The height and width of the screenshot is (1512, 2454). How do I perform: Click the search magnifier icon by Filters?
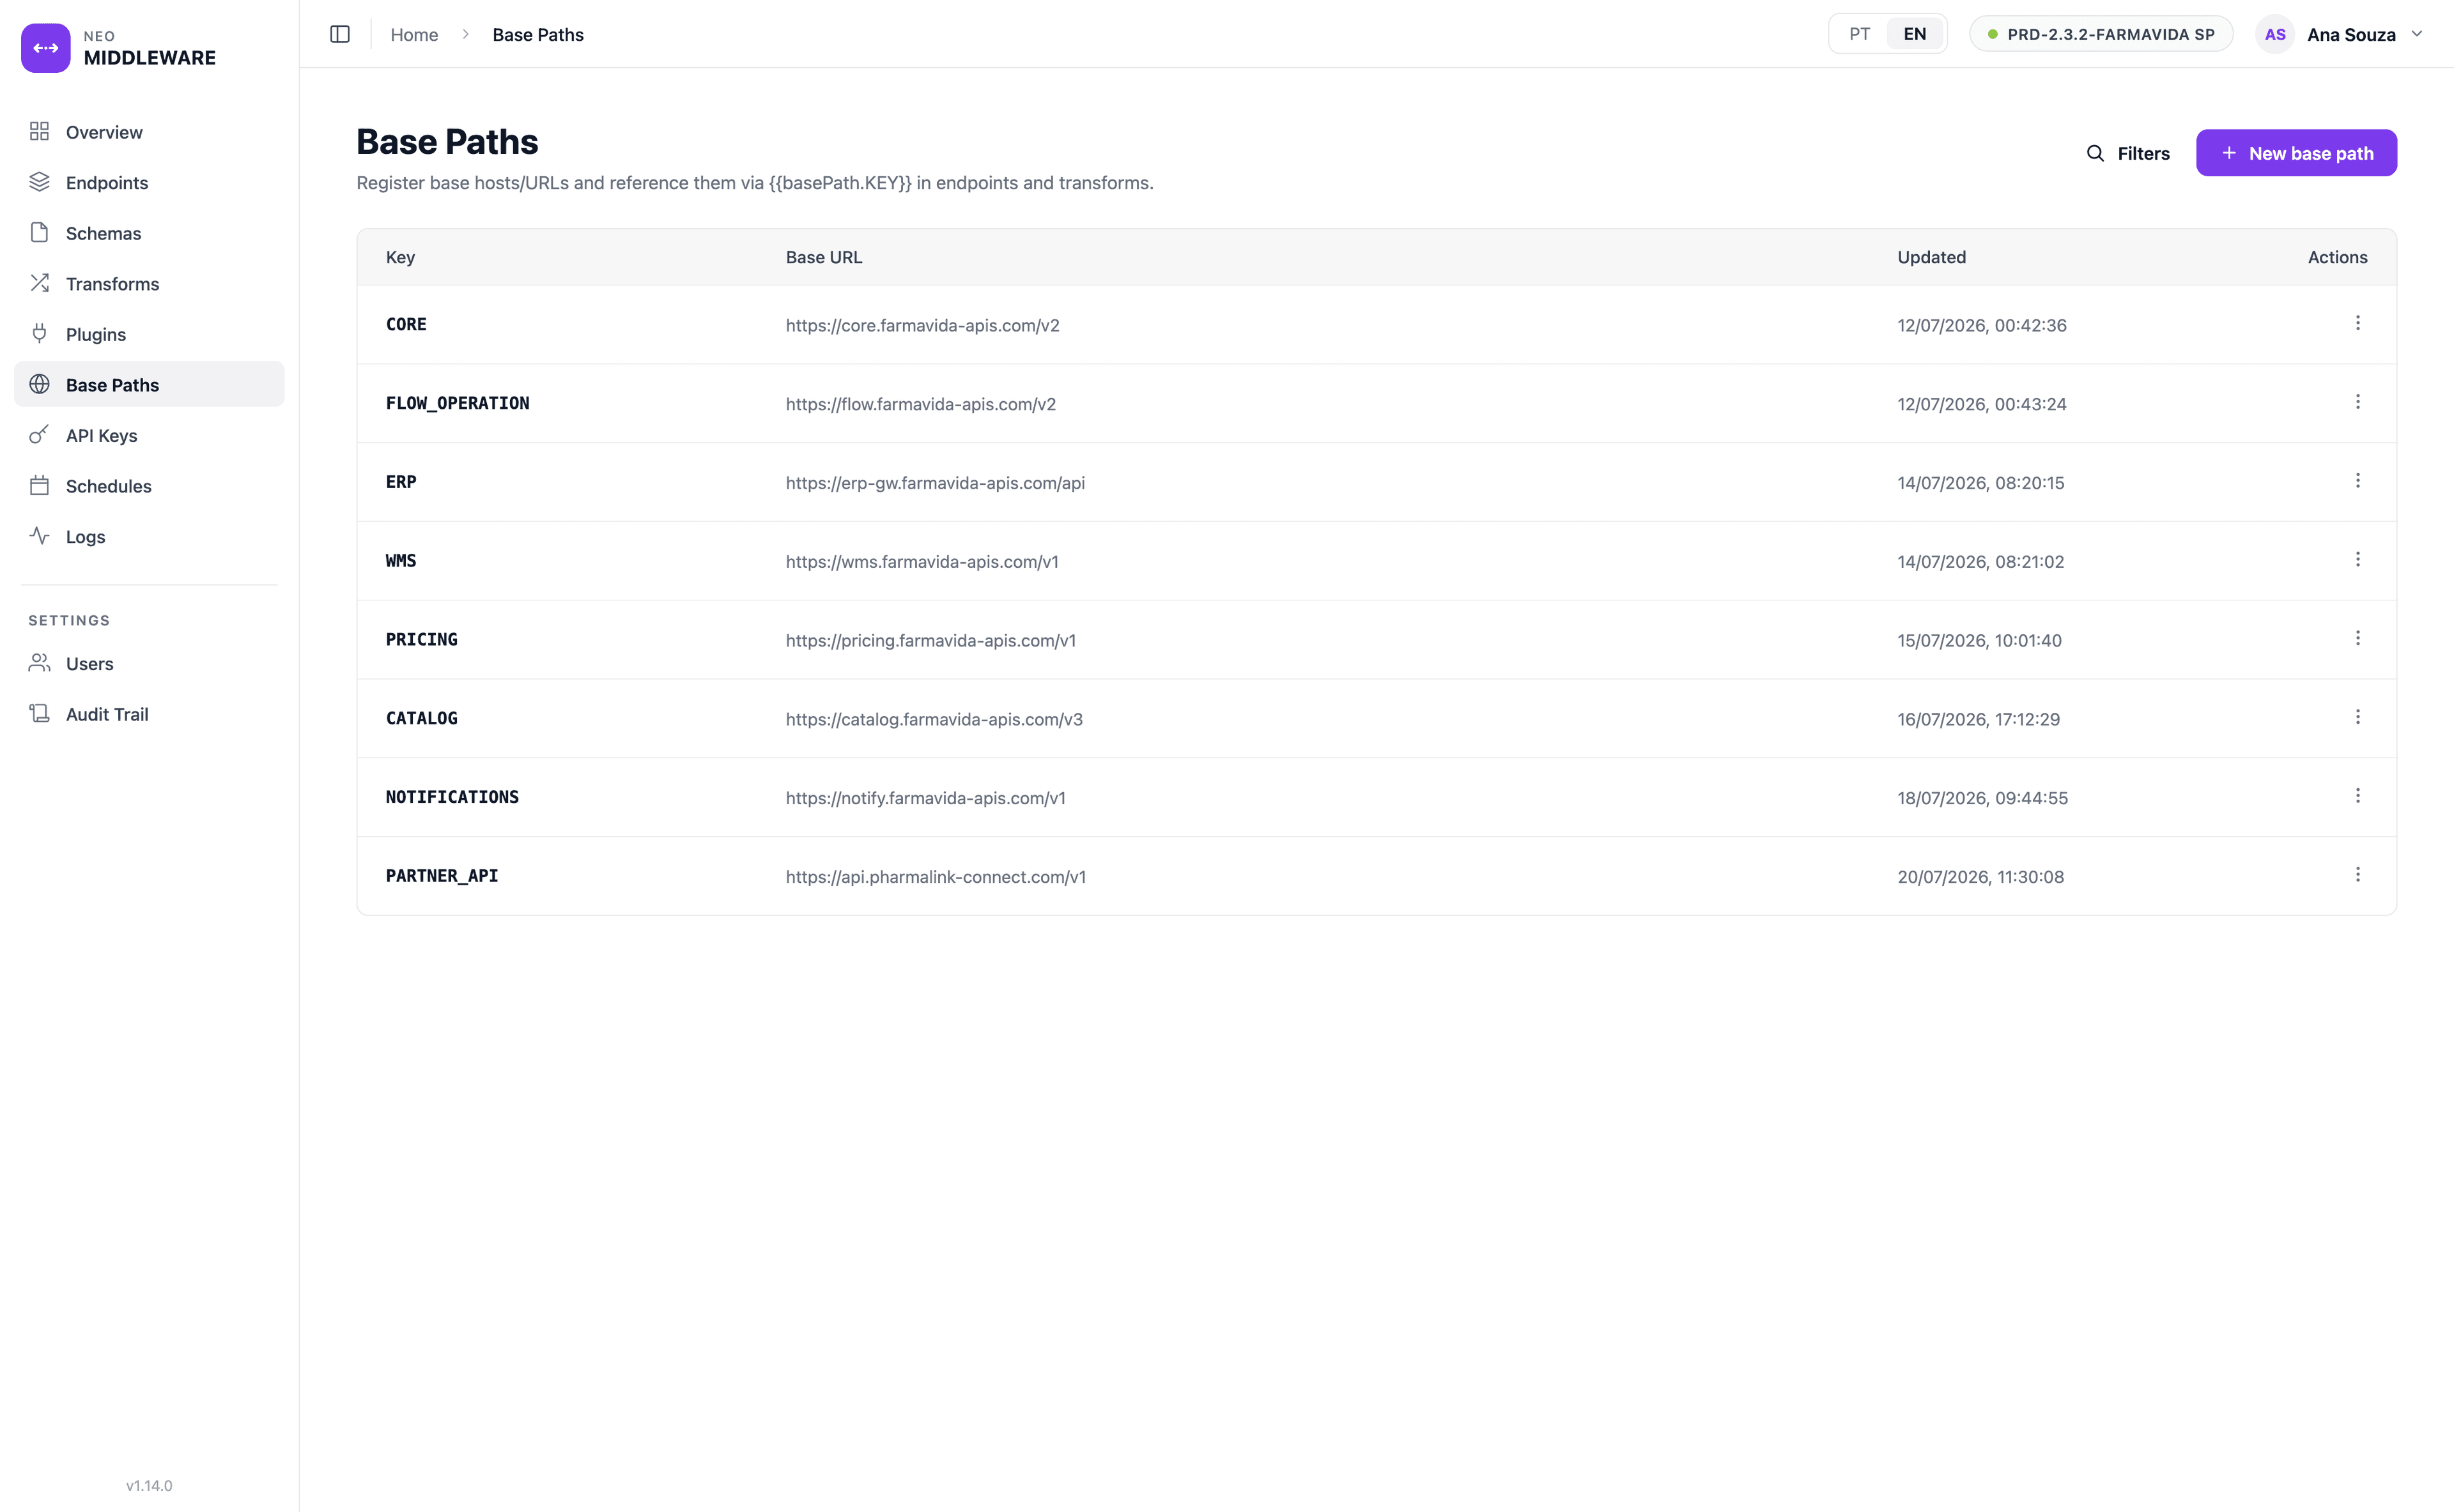2095,153
